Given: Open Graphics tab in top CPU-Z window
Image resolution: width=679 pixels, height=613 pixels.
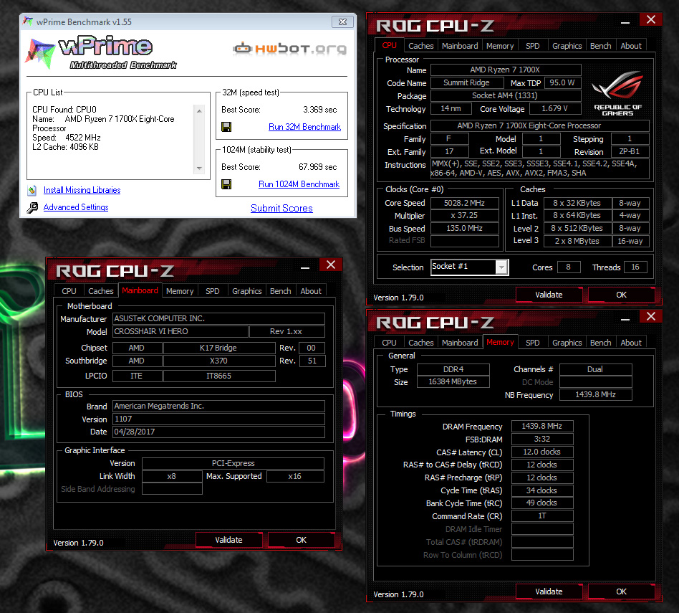Looking at the screenshot, I should point(567,46).
